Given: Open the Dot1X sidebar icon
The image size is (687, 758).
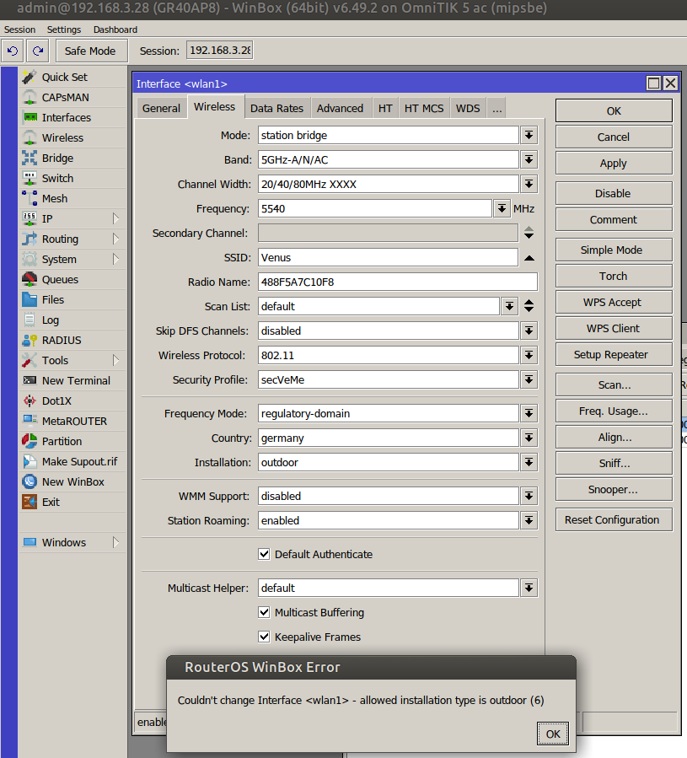Looking at the screenshot, I should (x=30, y=401).
